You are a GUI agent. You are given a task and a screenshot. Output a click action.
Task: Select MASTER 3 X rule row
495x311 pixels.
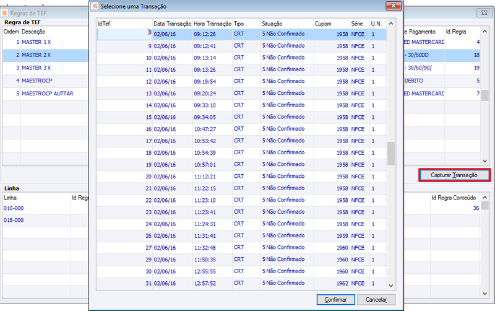(46, 68)
